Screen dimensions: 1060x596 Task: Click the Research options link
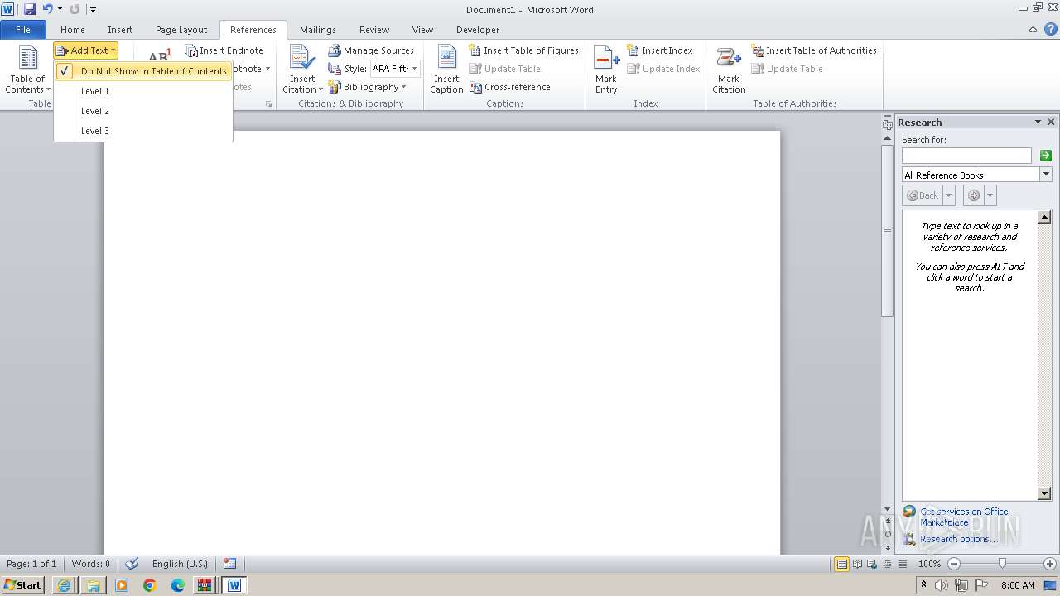pyautogui.click(x=959, y=539)
